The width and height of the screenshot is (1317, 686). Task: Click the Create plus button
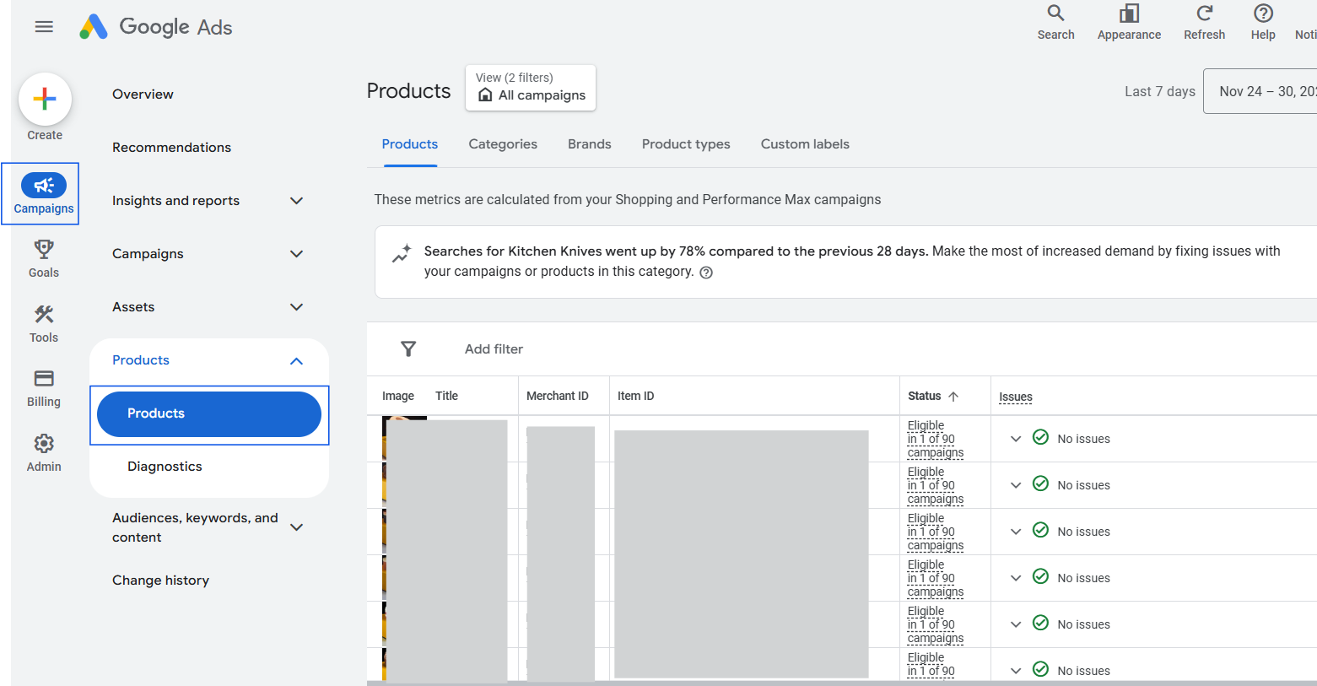click(x=45, y=99)
